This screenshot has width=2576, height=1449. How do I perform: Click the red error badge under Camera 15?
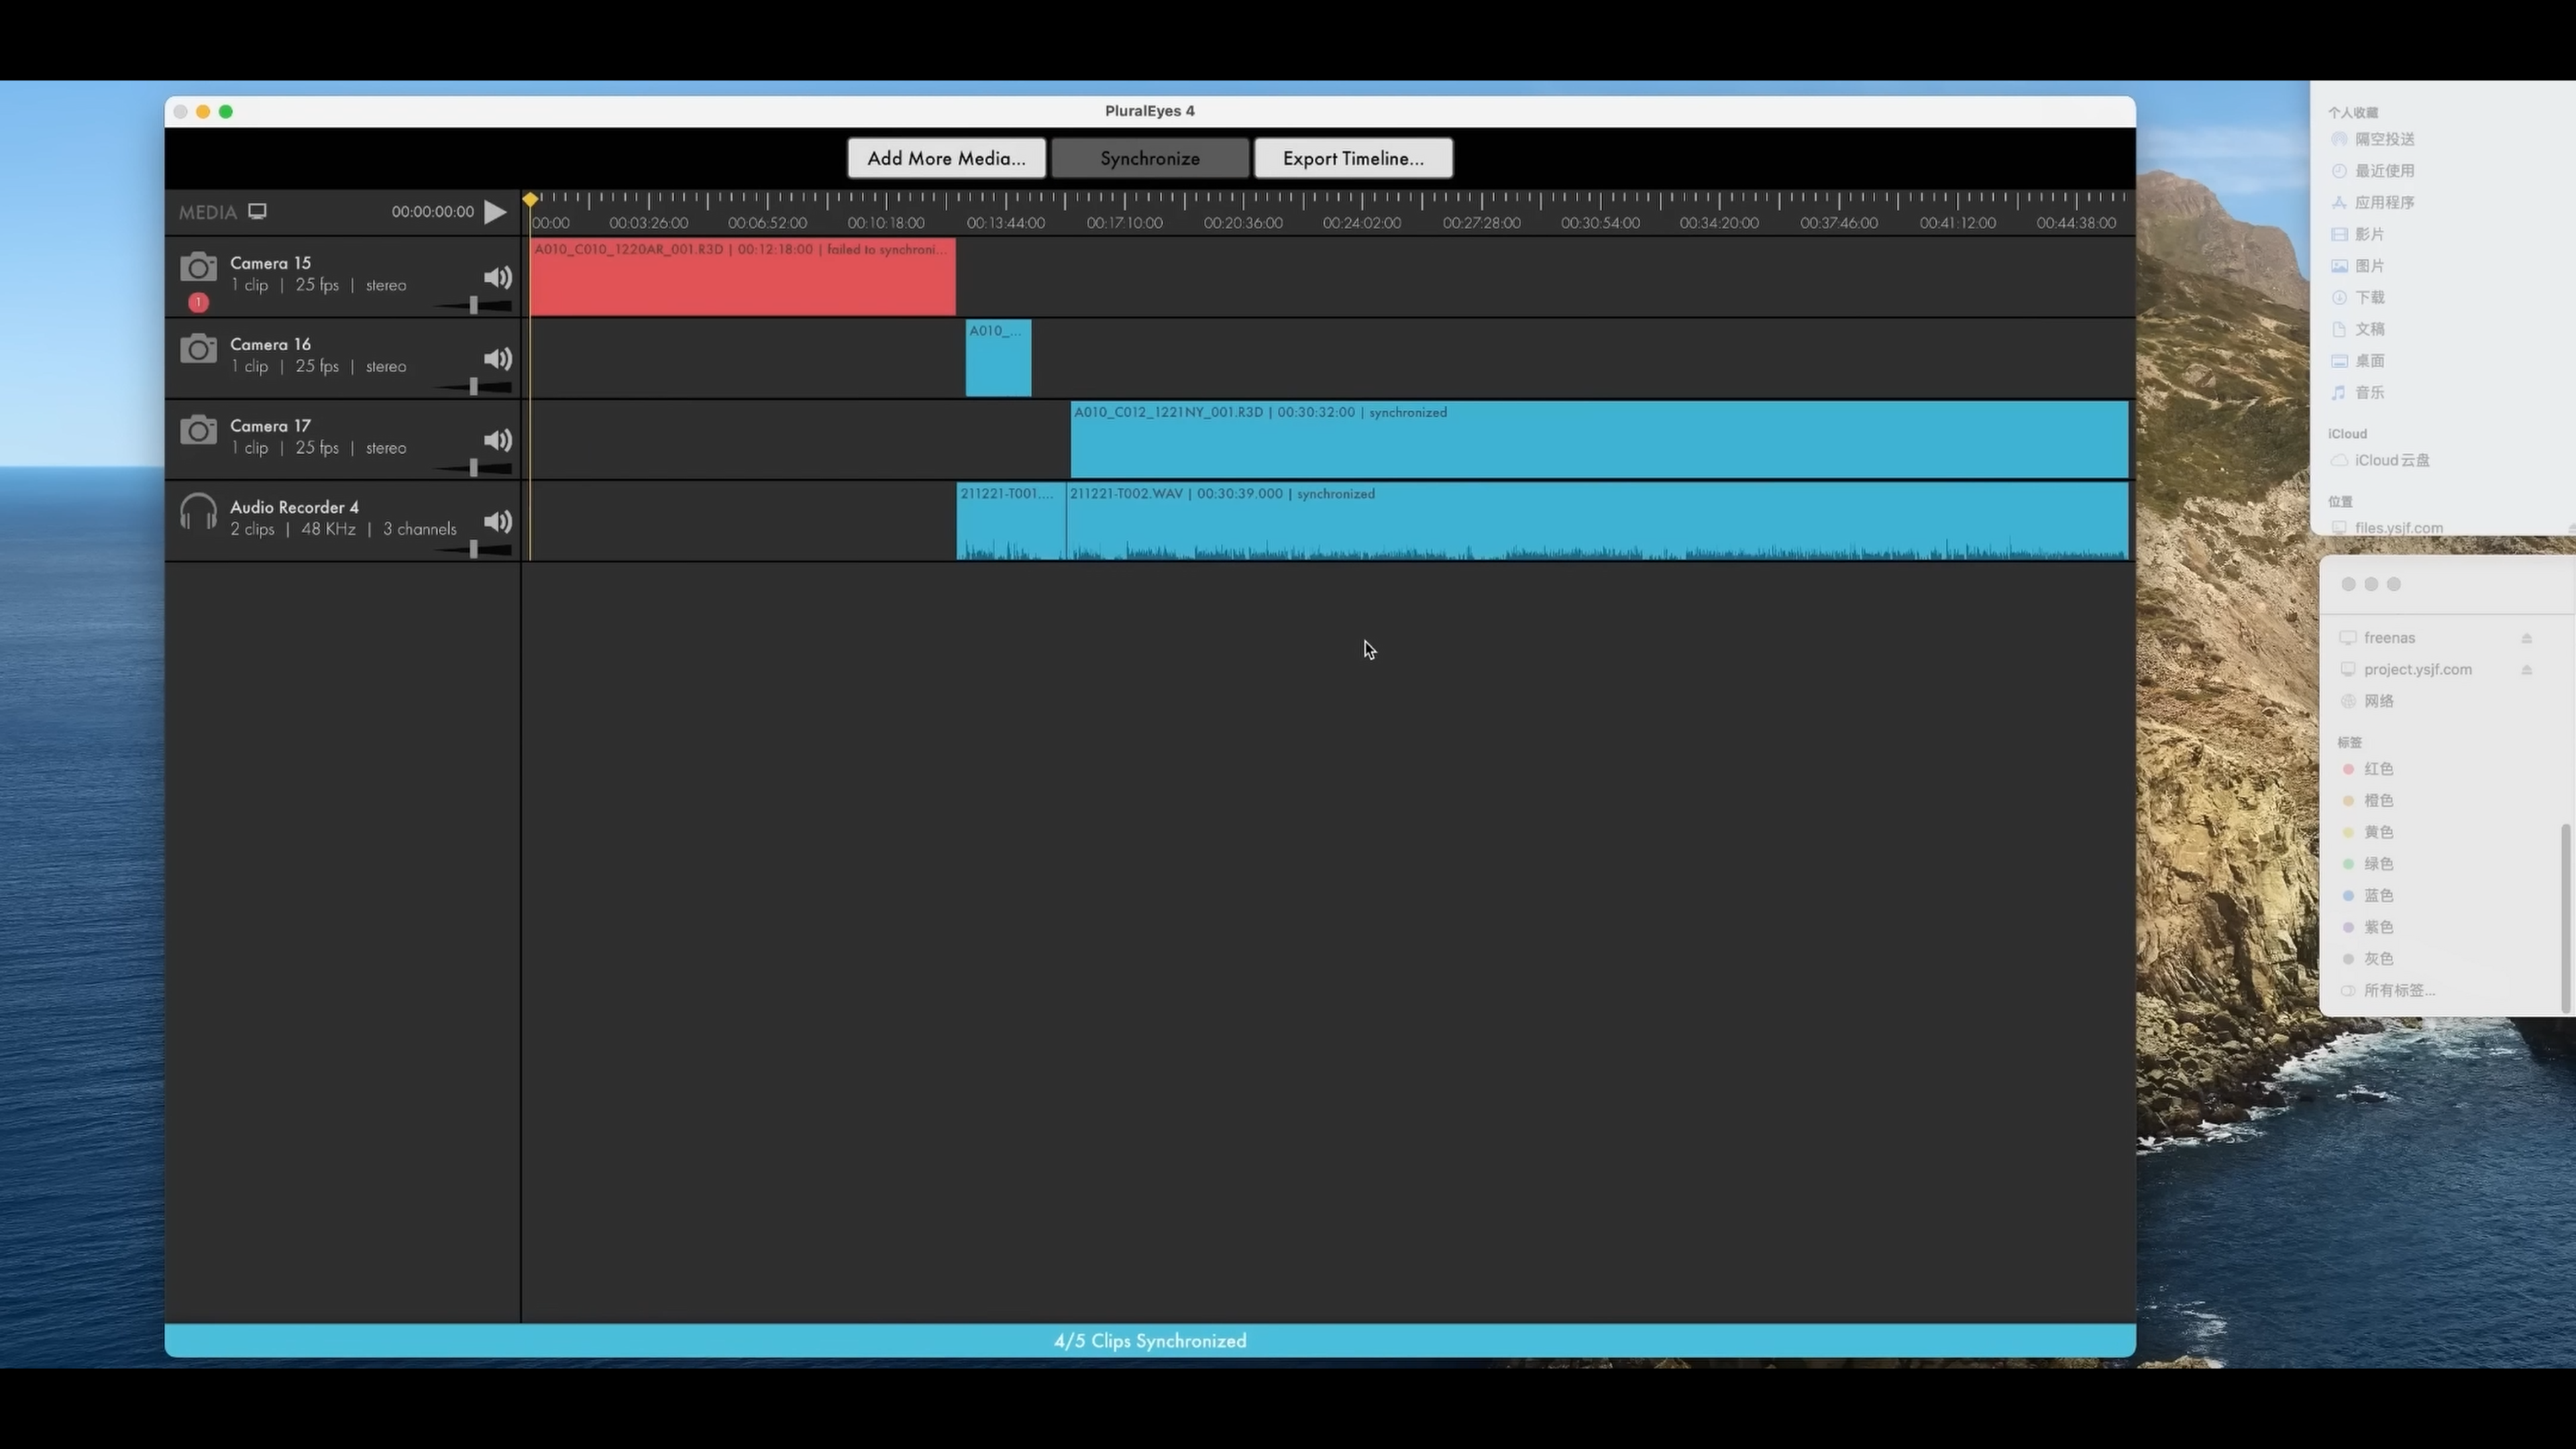click(x=198, y=302)
